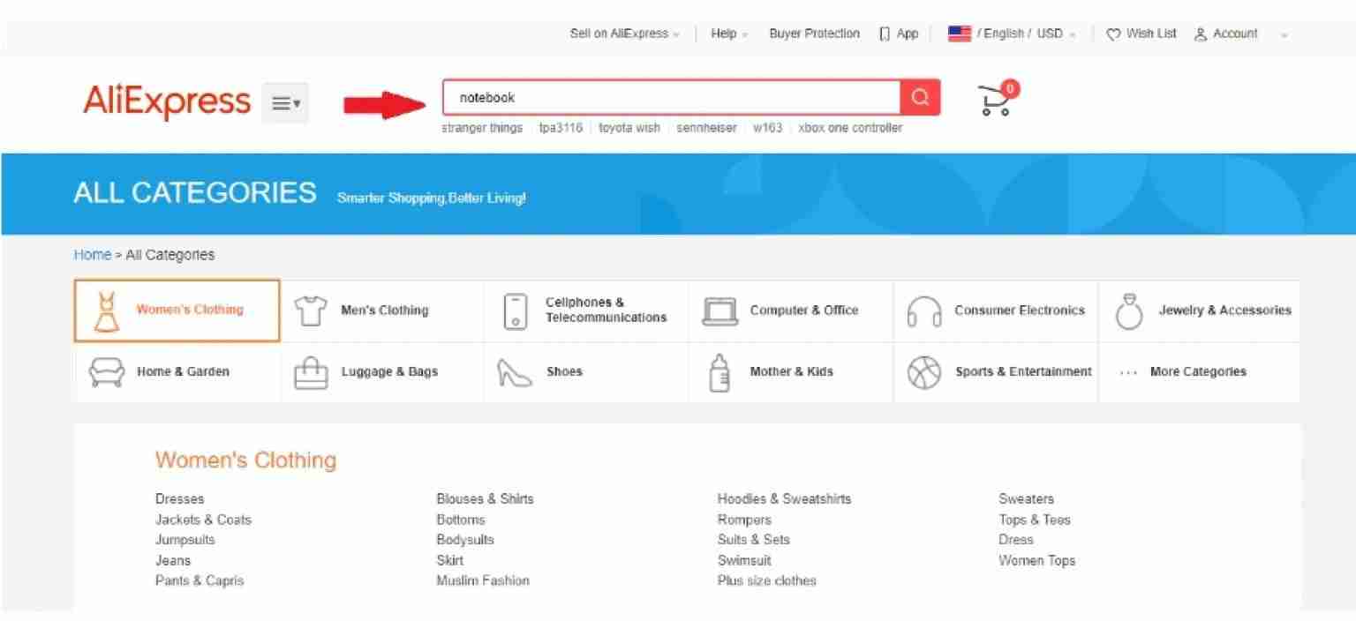The image size is (1356, 621).
Task: Open the English / USD language dropdown
Action: [1011, 34]
